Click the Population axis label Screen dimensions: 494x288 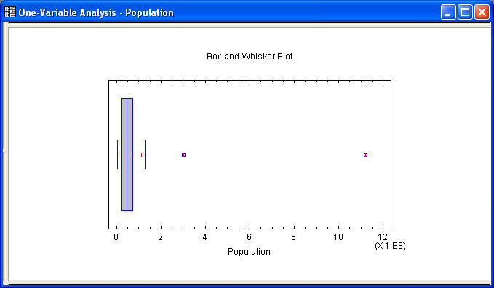(x=249, y=252)
